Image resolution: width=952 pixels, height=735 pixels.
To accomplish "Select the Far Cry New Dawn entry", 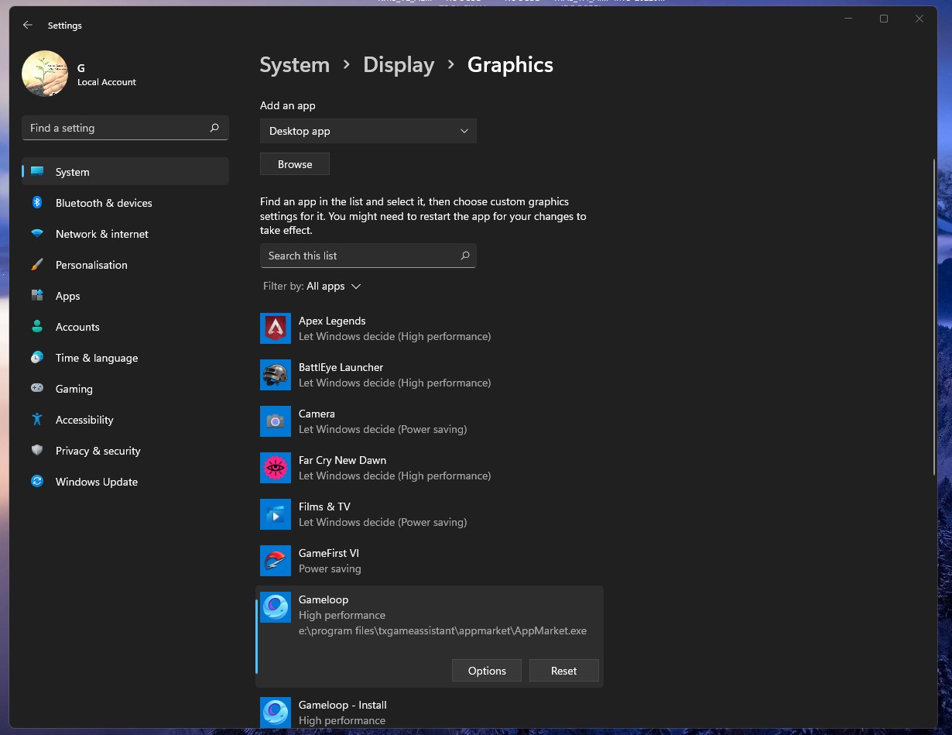I will pos(430,468).
